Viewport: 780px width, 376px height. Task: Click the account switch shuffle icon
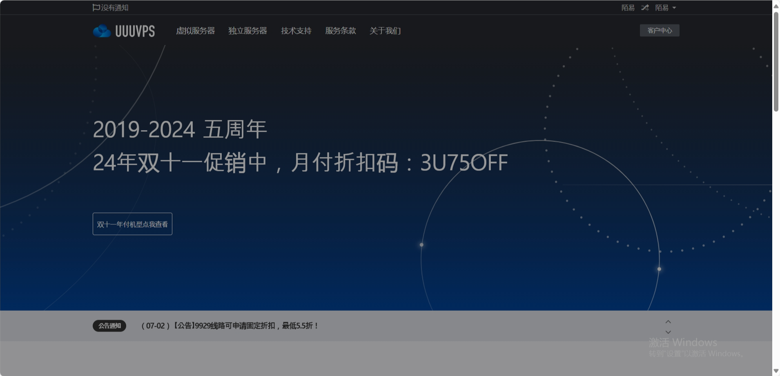[644, 7]
